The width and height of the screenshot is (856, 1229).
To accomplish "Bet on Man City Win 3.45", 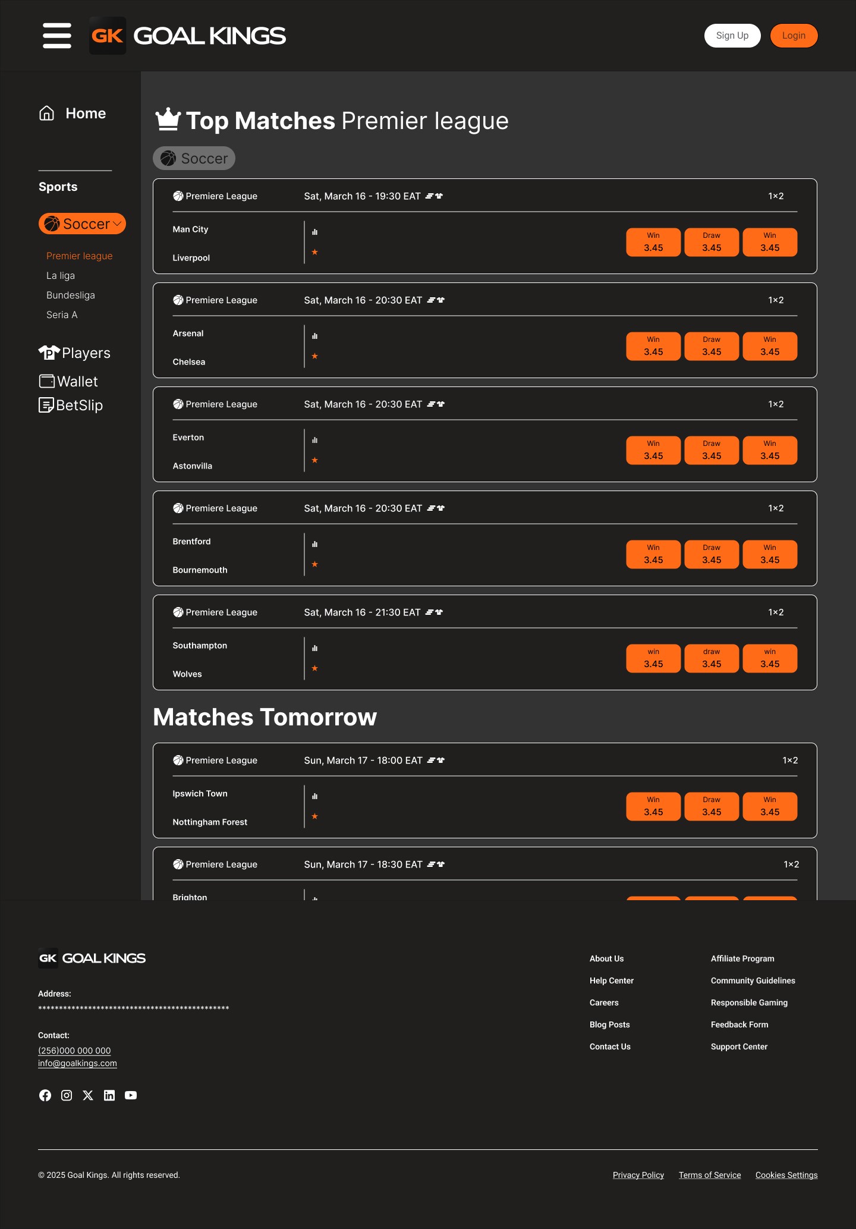I will 653,242.
